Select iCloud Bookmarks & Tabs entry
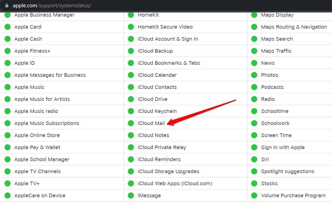332x202 pixels. coord(169,63)
